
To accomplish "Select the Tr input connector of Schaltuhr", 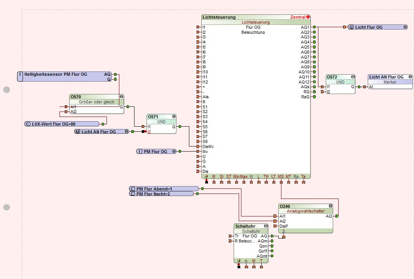I will (x=230, y=236).
